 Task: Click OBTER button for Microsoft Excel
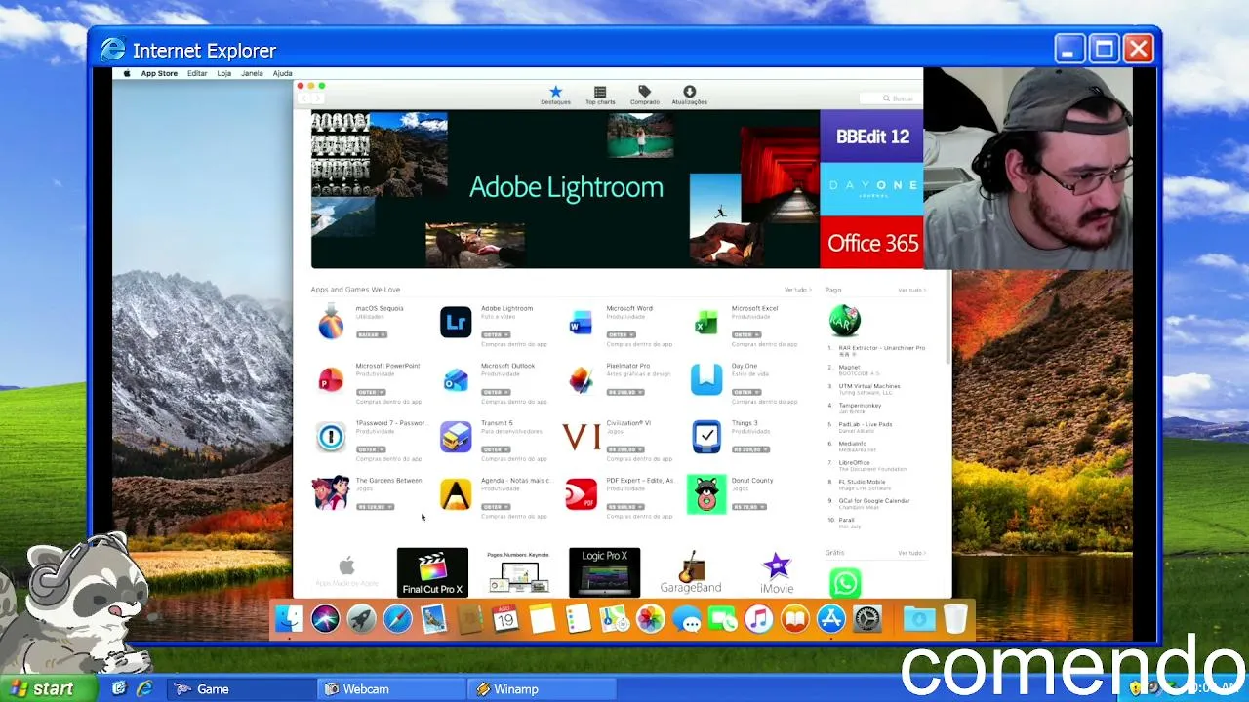pyautogui.click(x=745, y=334)
